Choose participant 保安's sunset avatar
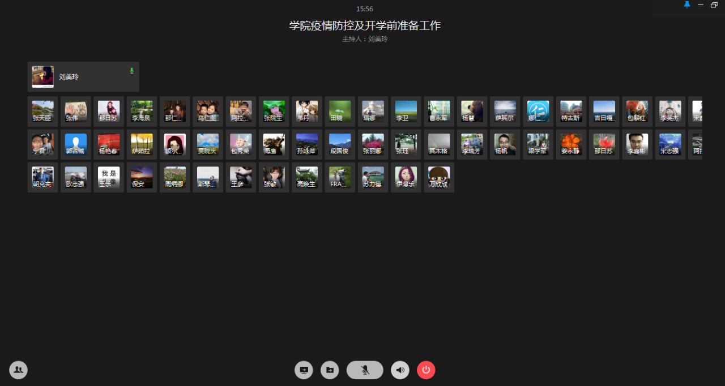This screenshot has width=725, height=386. click(x=142, y=177)
